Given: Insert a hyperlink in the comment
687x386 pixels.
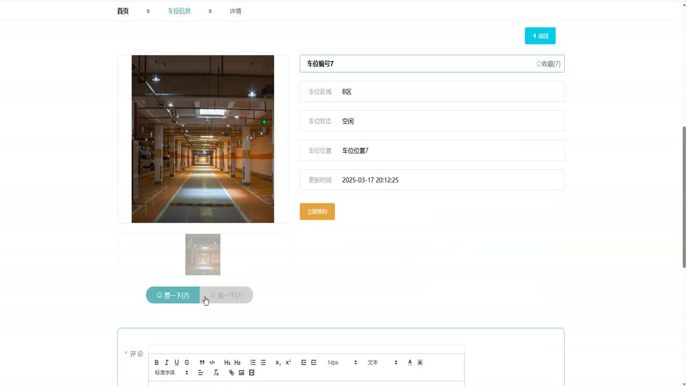Looking at the screenshot, I should [x=231, y=373].
